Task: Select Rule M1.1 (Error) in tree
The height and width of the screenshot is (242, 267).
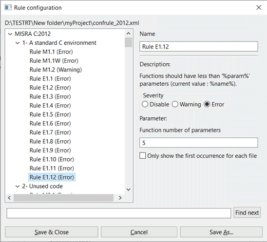Action: (51, 52)
